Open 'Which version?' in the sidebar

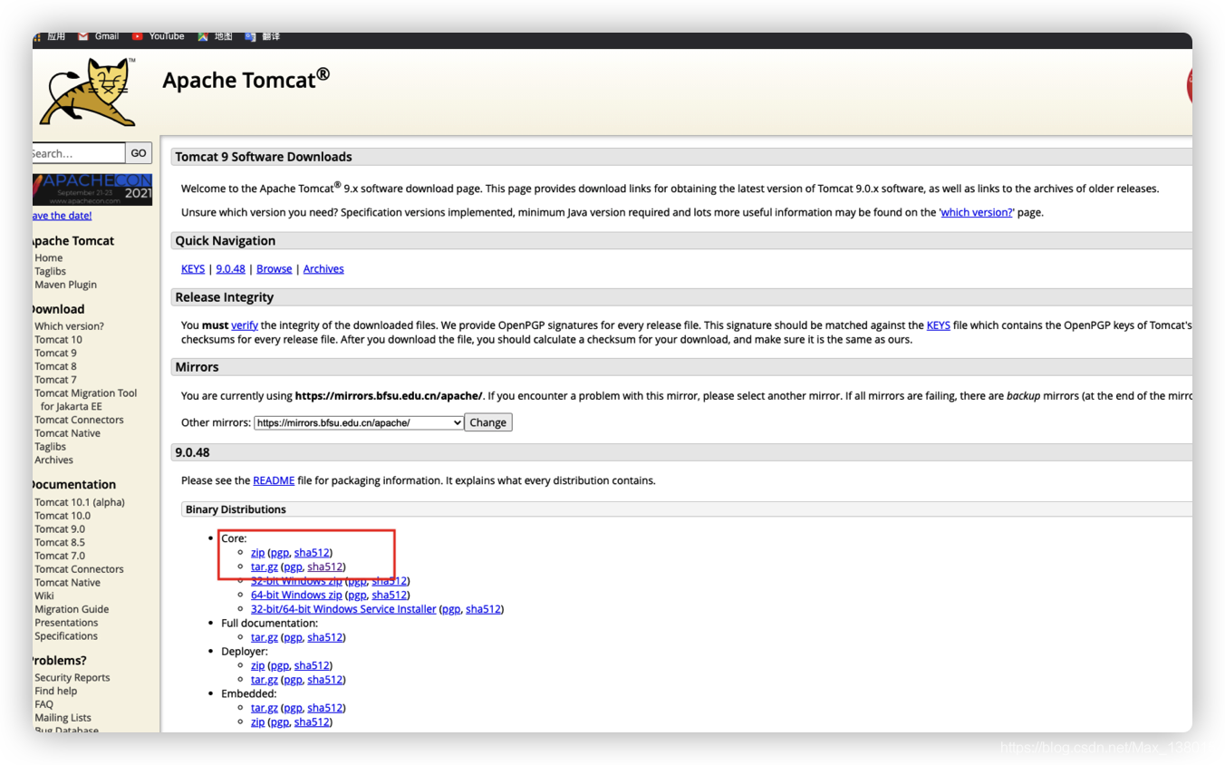click(x=69, y=326)
